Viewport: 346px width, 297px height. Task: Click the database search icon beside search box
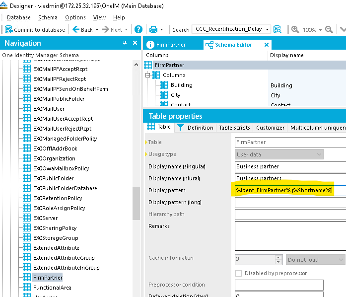(x=277, y=30)
